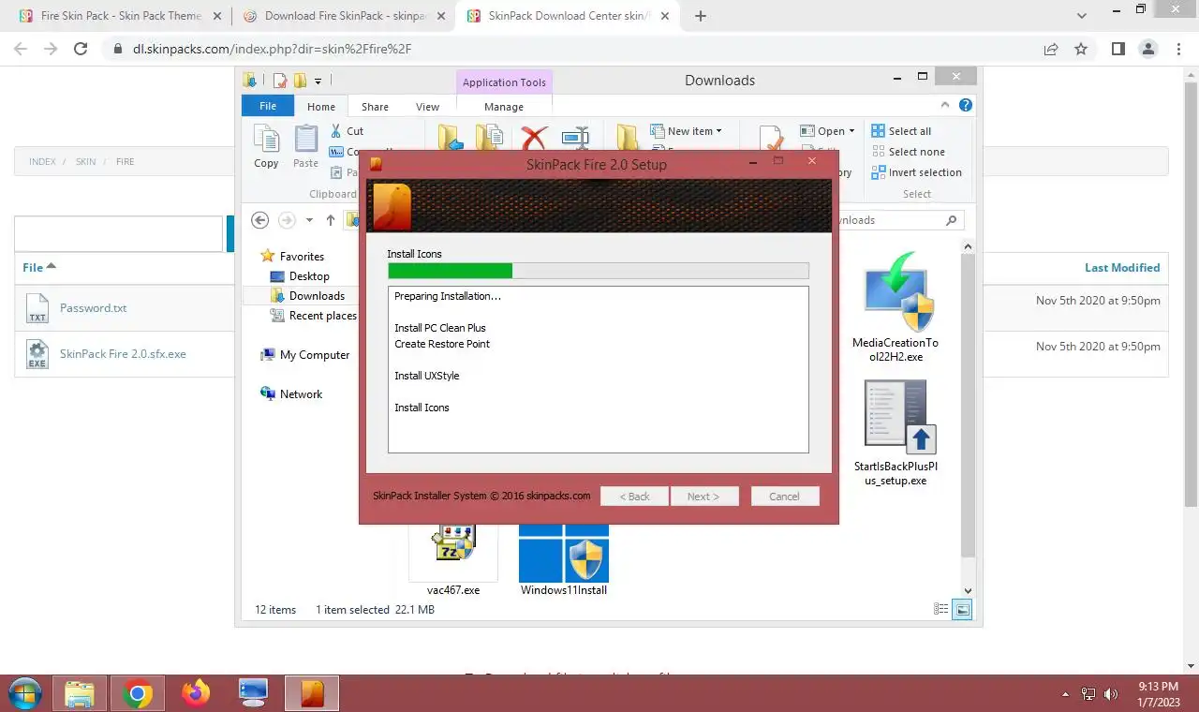Open a new Chrome tab
The width and height of the screenshot is (1199, 712).
(701, 16)
